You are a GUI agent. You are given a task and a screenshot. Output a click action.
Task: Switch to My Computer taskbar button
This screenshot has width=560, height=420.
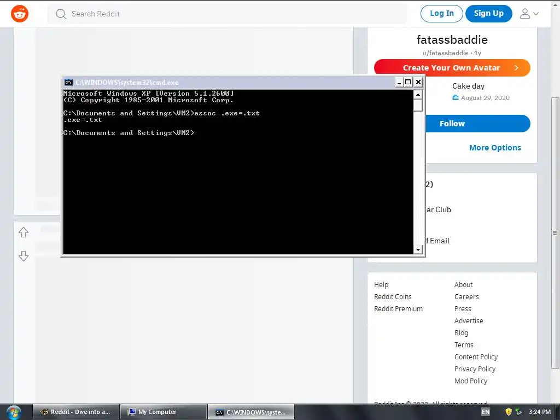(x=164, y=412)
